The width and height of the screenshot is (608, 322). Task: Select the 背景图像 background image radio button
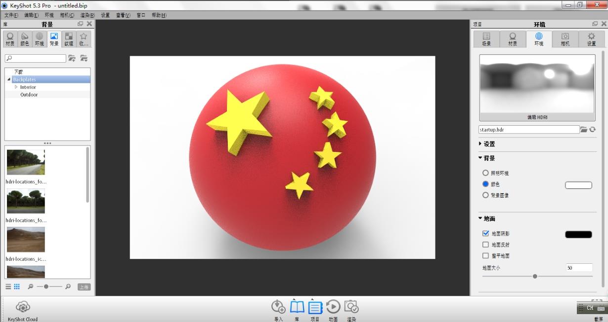(485, 195)
